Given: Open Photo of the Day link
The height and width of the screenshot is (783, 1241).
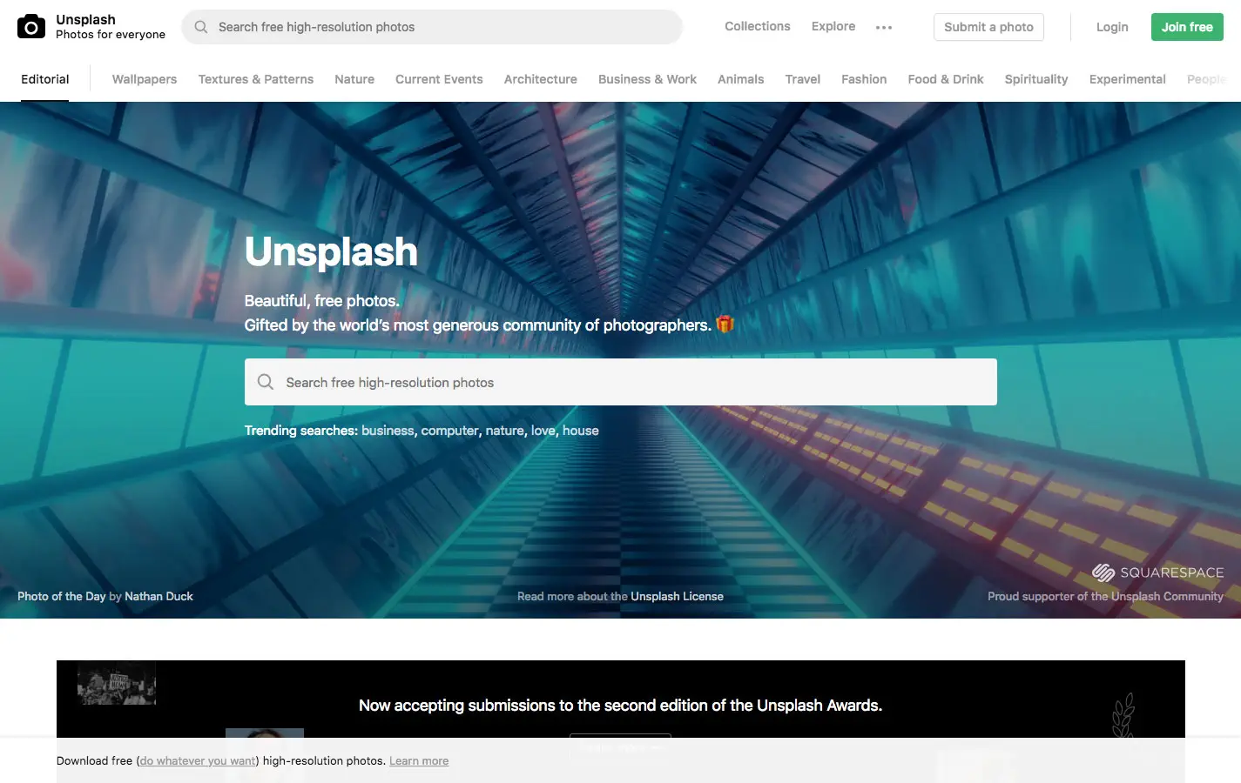Looking at the screenshot, I should (61, 596).
